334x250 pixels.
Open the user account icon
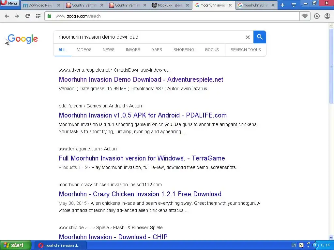327,16
